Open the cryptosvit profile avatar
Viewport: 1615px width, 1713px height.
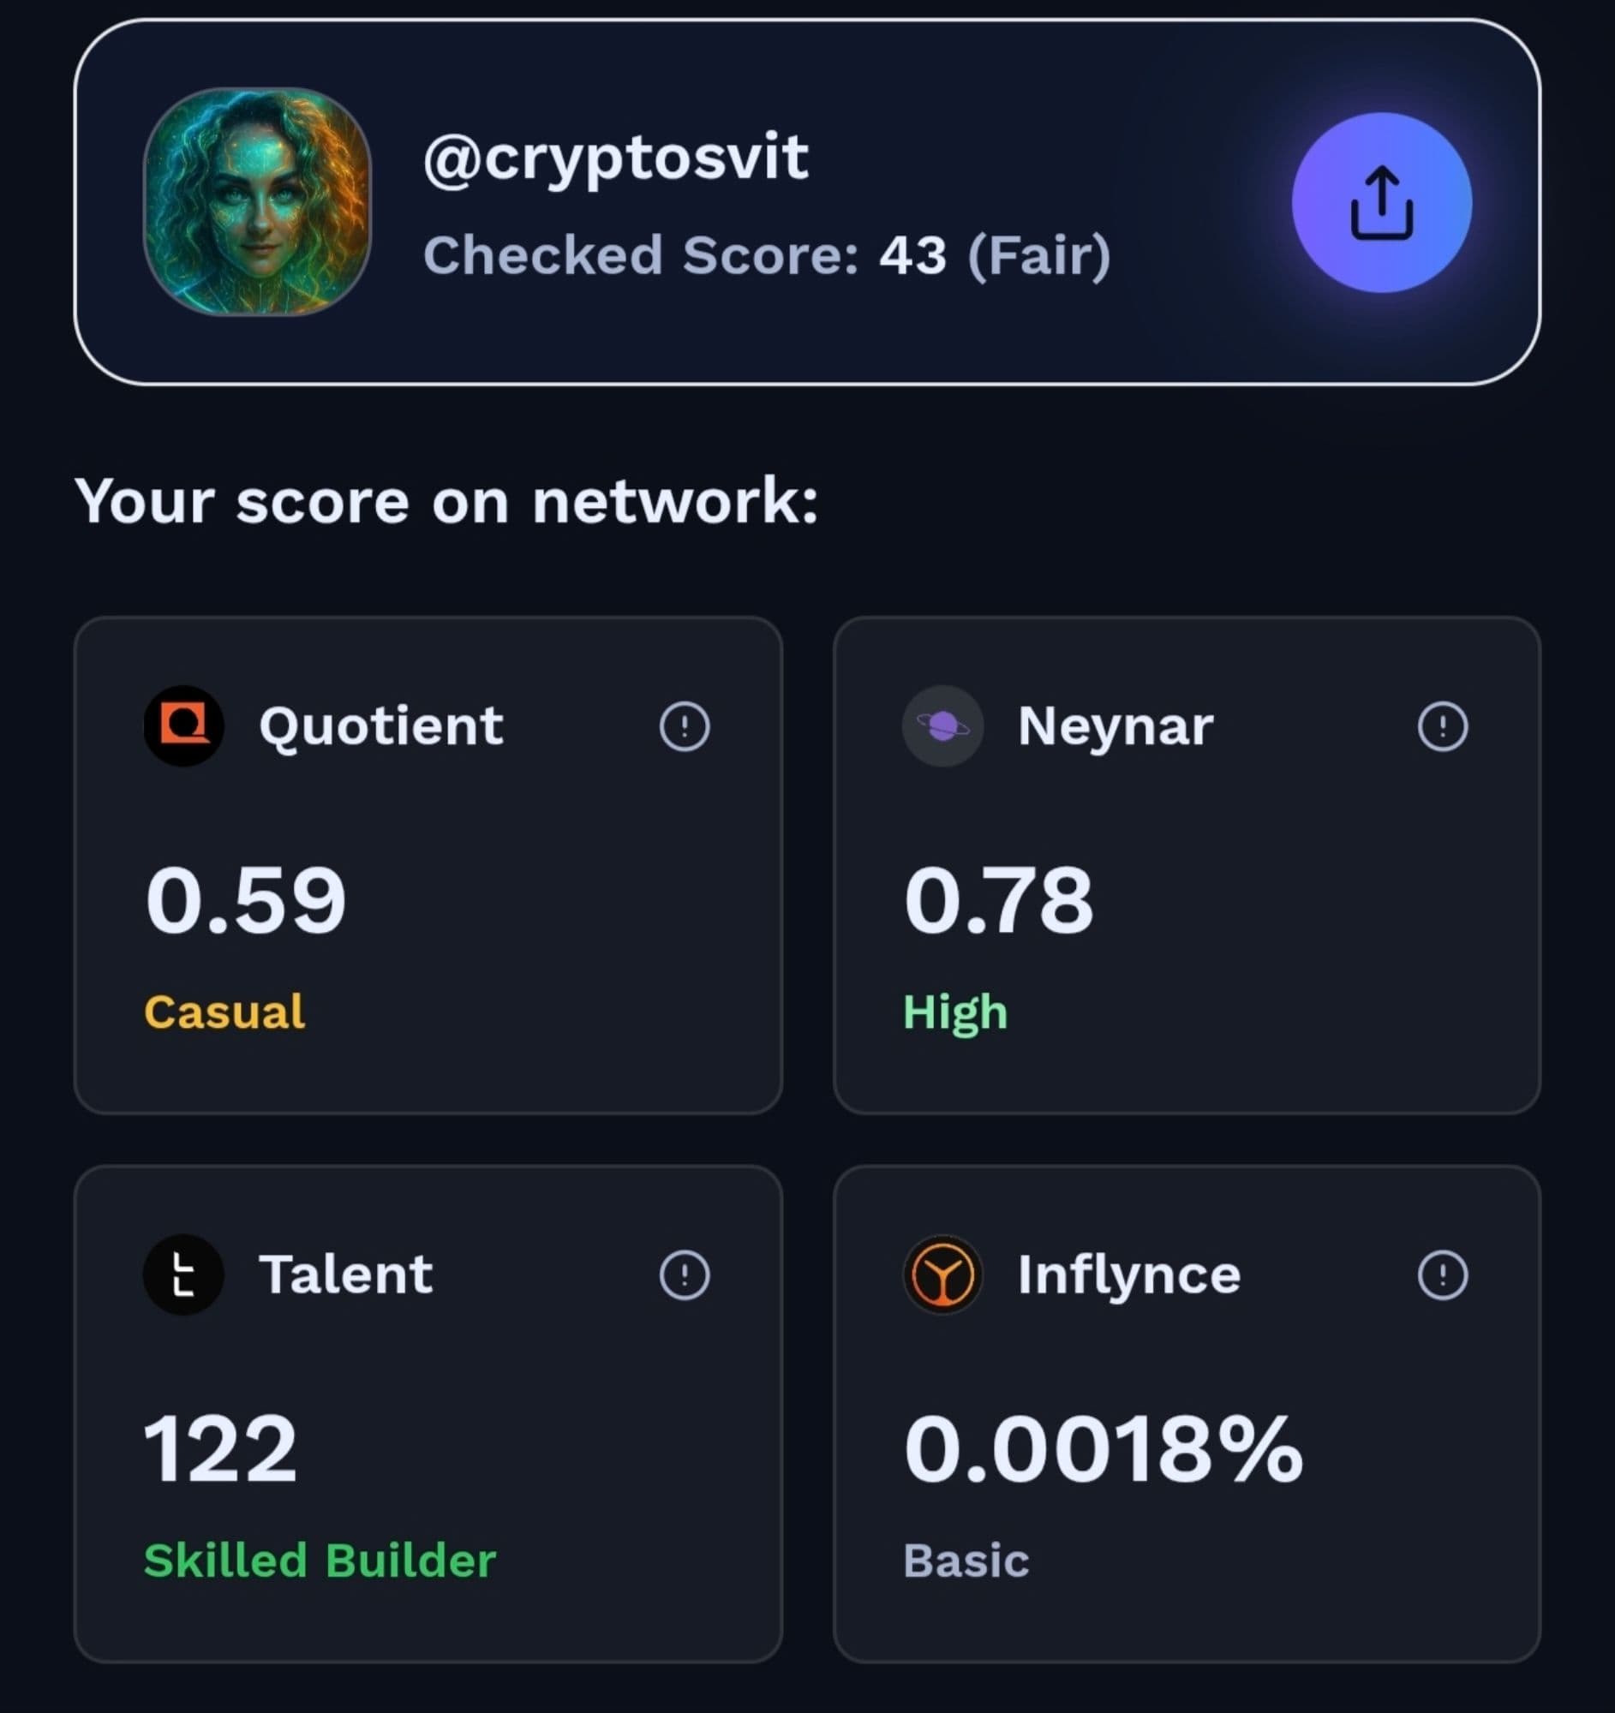point(257,201)
